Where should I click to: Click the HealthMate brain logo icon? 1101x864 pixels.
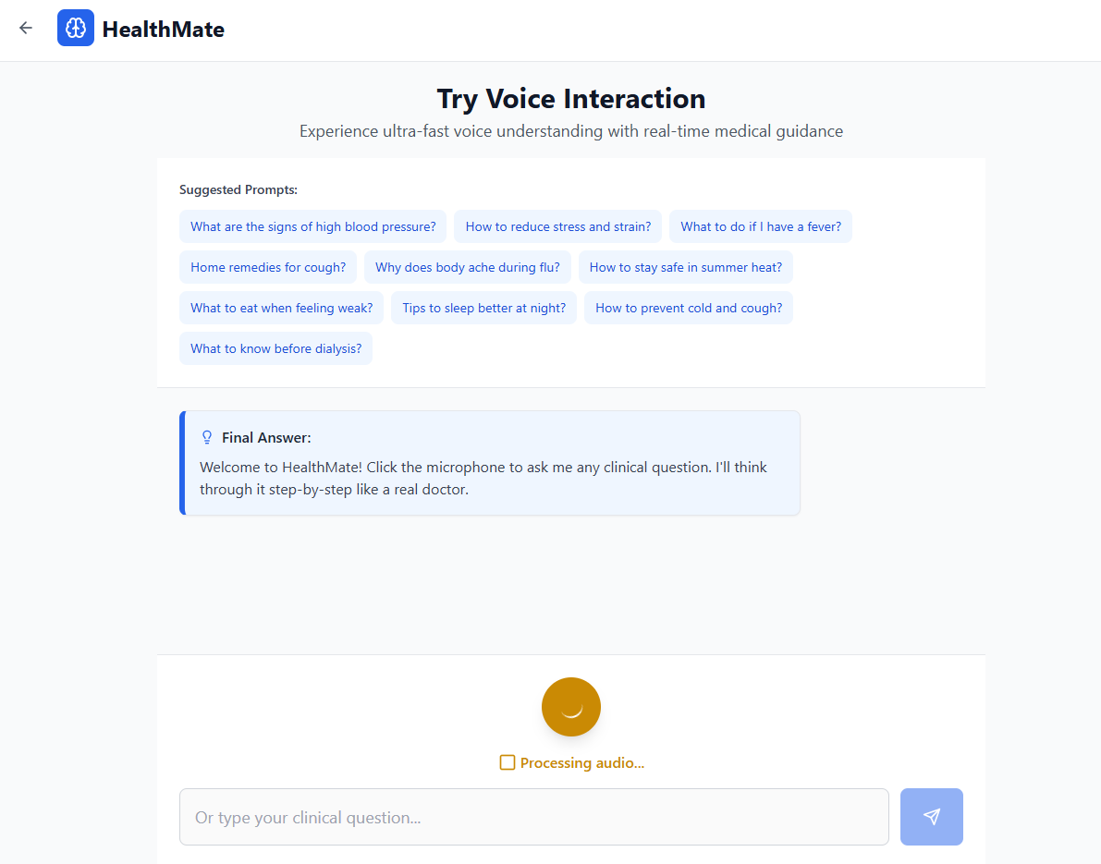[x=76, y=28]
